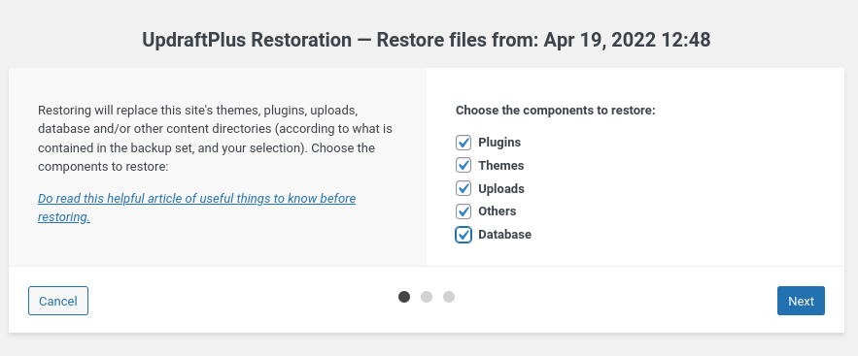This screenshot has height=356, width=858.
Task: Toggle the Uploads checkbox
Action: coord(463,188)
